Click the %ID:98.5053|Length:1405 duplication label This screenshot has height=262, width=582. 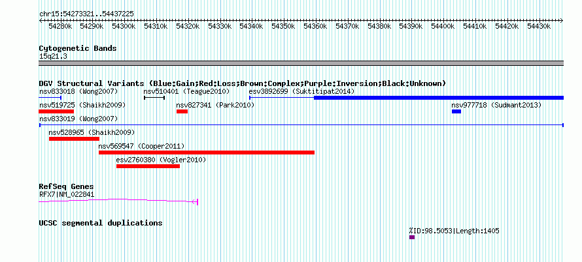tap(454, 231)
